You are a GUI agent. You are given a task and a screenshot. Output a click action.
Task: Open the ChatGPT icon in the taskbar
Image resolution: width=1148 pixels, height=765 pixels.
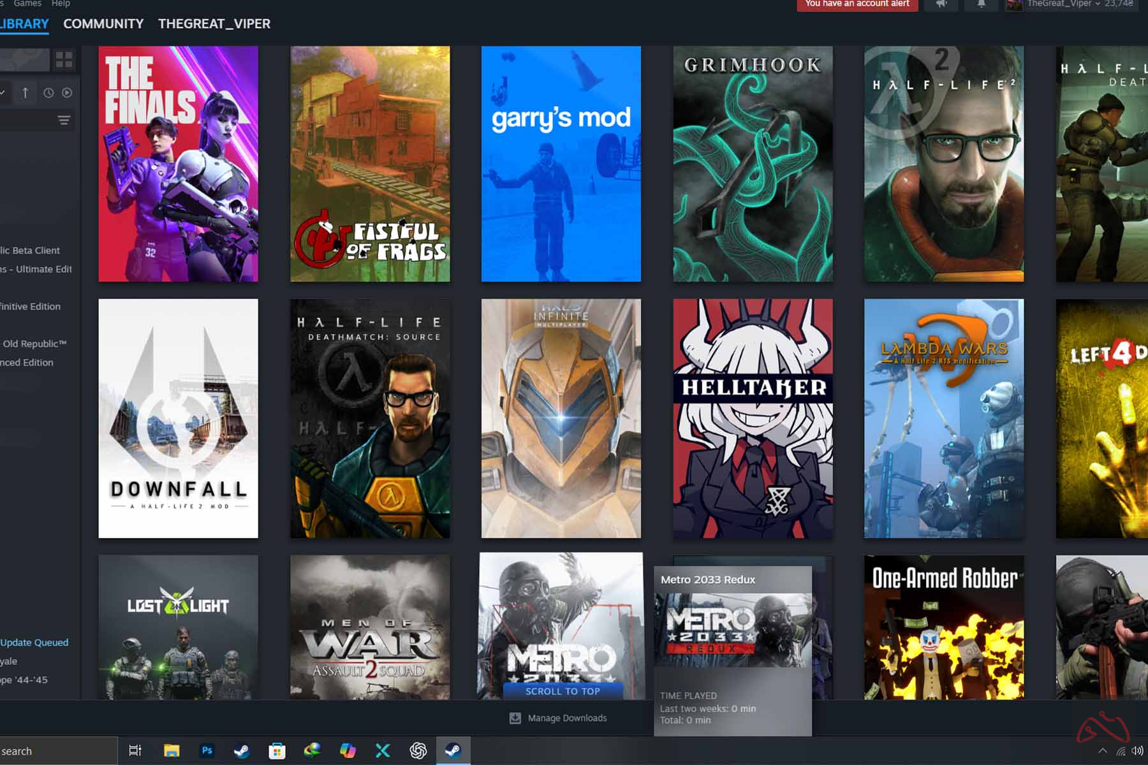click(418, 750)
